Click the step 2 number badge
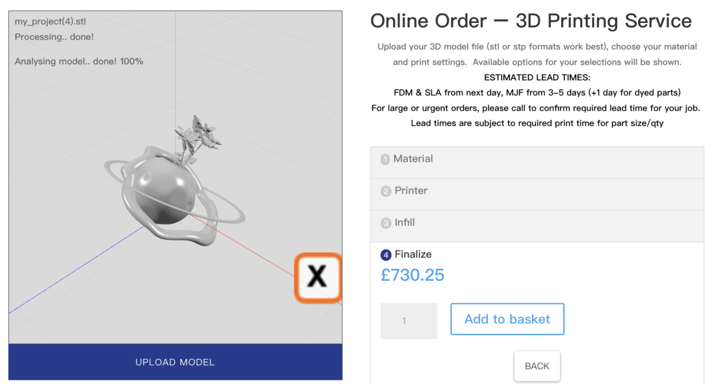714x384 pixels. click(386, 191)
